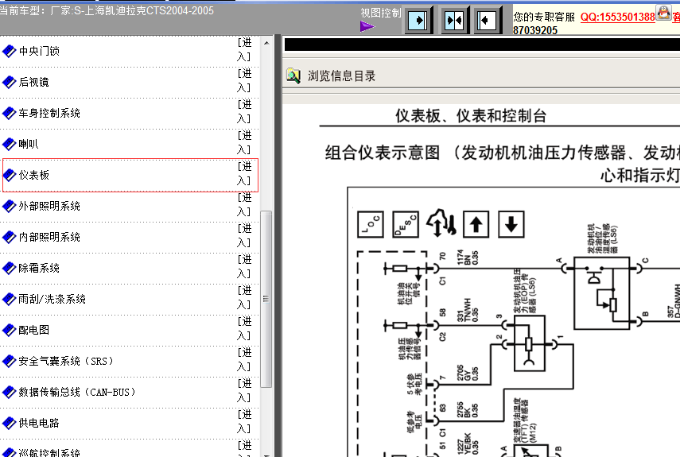680x457 pixels.
Task: Open the 后视镜 entry via [进入]
Action: pyautogui.click(x=244, y=80)
